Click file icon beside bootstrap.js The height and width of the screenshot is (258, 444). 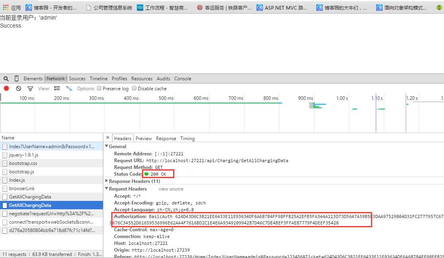(4, 172)
